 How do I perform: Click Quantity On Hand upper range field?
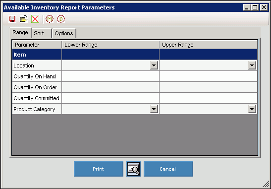point(208,76)
